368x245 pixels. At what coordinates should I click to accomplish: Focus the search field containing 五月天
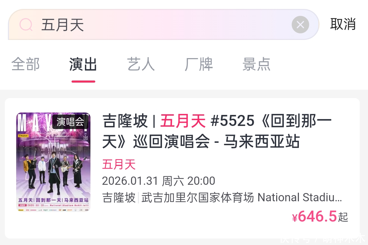click(x=163, y=24)
